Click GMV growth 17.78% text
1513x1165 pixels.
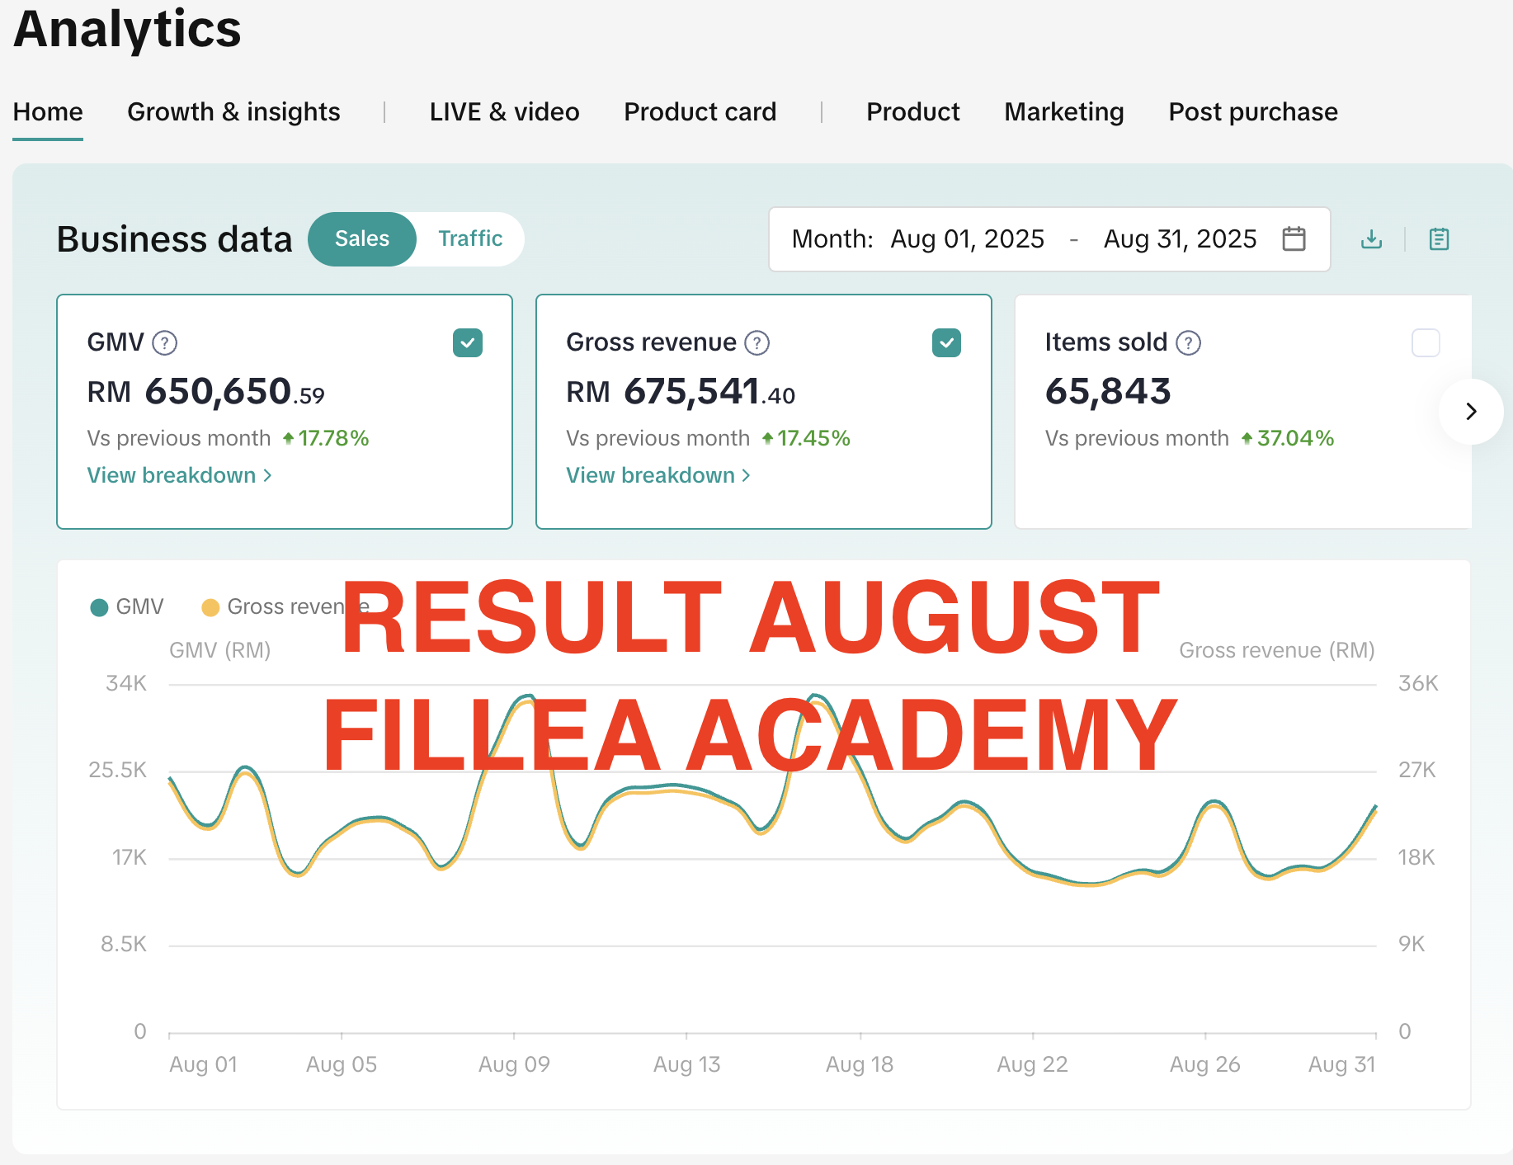coord(332,438)
